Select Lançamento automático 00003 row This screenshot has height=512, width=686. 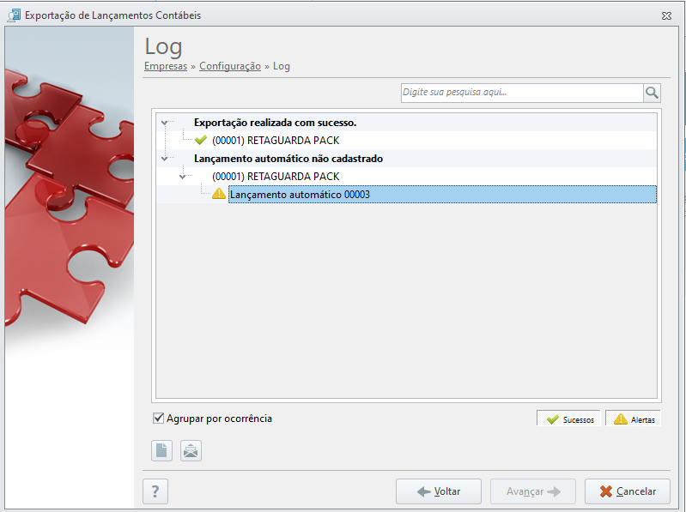click(442, 195)
